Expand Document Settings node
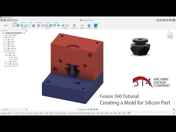This screenshot has height=132, width=176. pyautogui.click(x=4, y=35)
